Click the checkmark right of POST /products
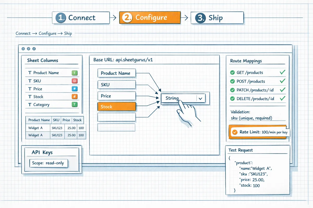313x208 pixels. [x=282, y=81]
